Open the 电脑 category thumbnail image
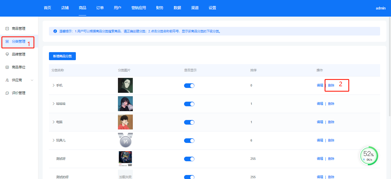This screenshot has height=179, width=391. pyautogui.click(x=125, y=122)
